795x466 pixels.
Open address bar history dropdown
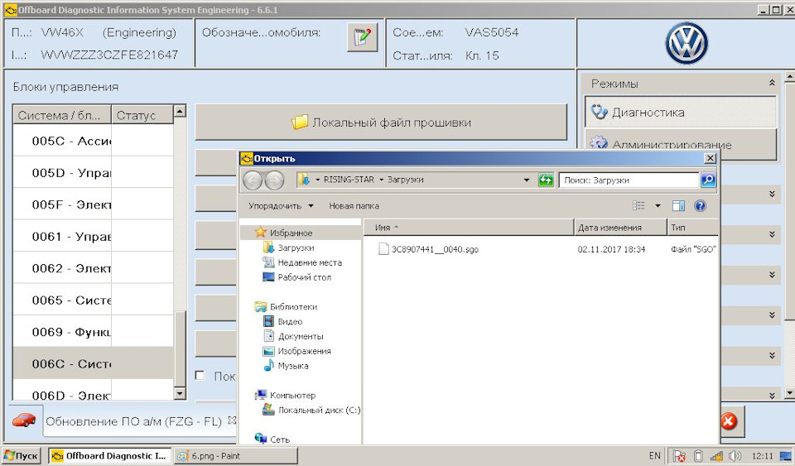click(527, 180)
